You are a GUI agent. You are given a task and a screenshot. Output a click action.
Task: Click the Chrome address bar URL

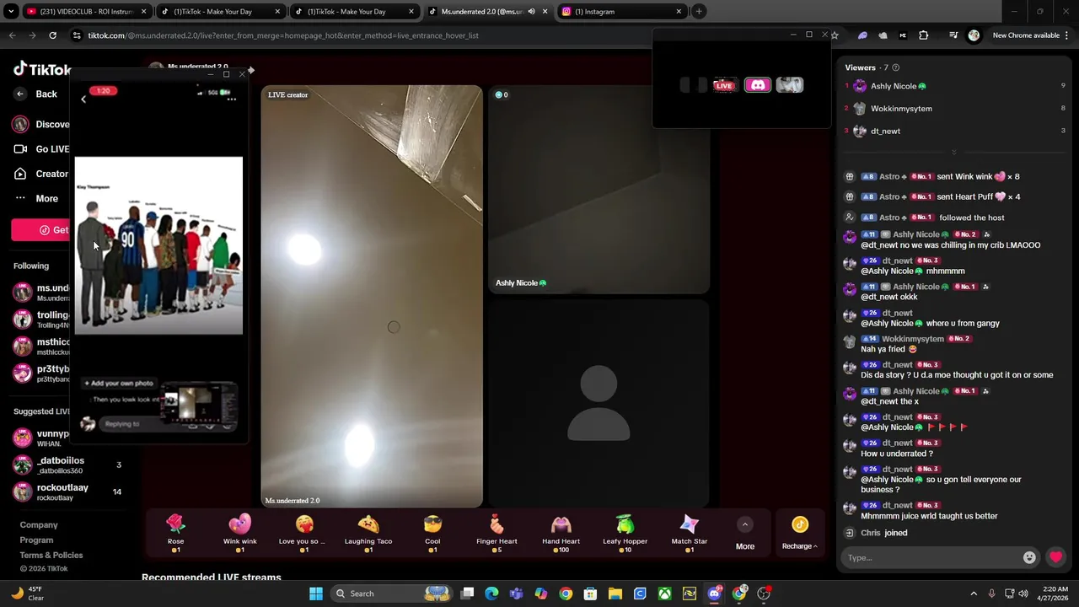283,35
